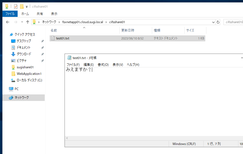The image size is (243, 154).
Task: Select ネットワーク in navigation pane
Action: coord(21,97)
